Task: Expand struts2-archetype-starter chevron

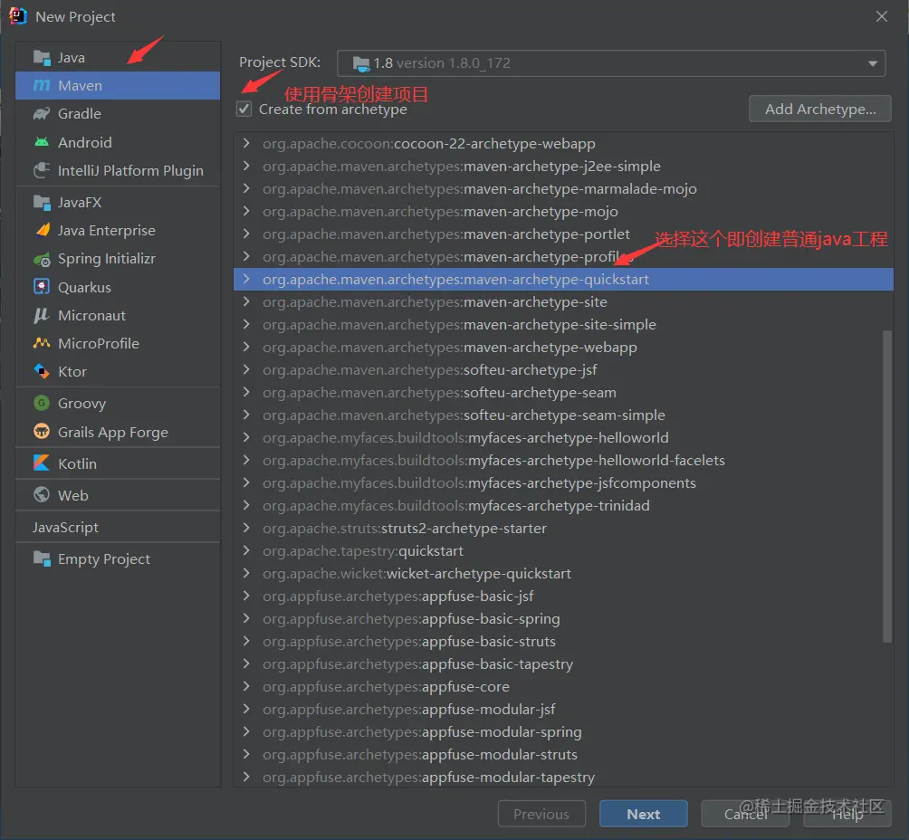Action: [246, 528]
